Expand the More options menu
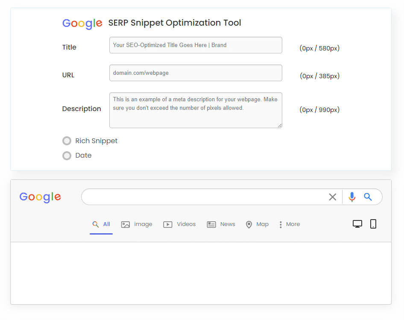This screenshot has height=320, width=404. [290, 224]
